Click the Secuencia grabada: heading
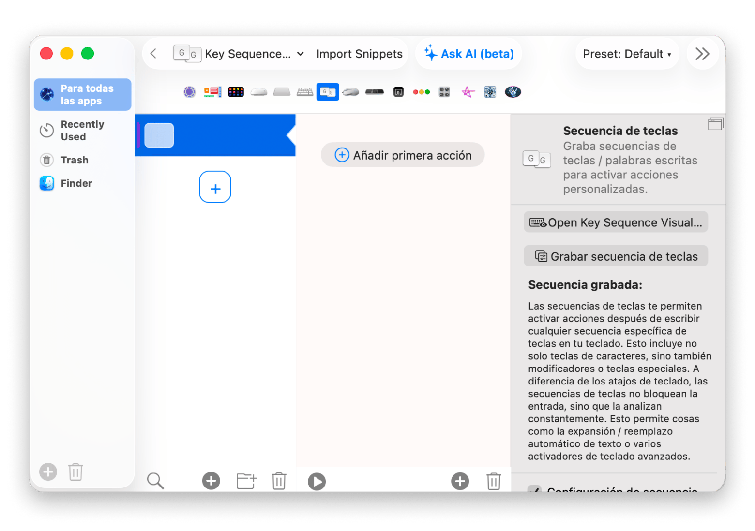The width and height of the screenshot is (755, 531). (x=585, y=285)
